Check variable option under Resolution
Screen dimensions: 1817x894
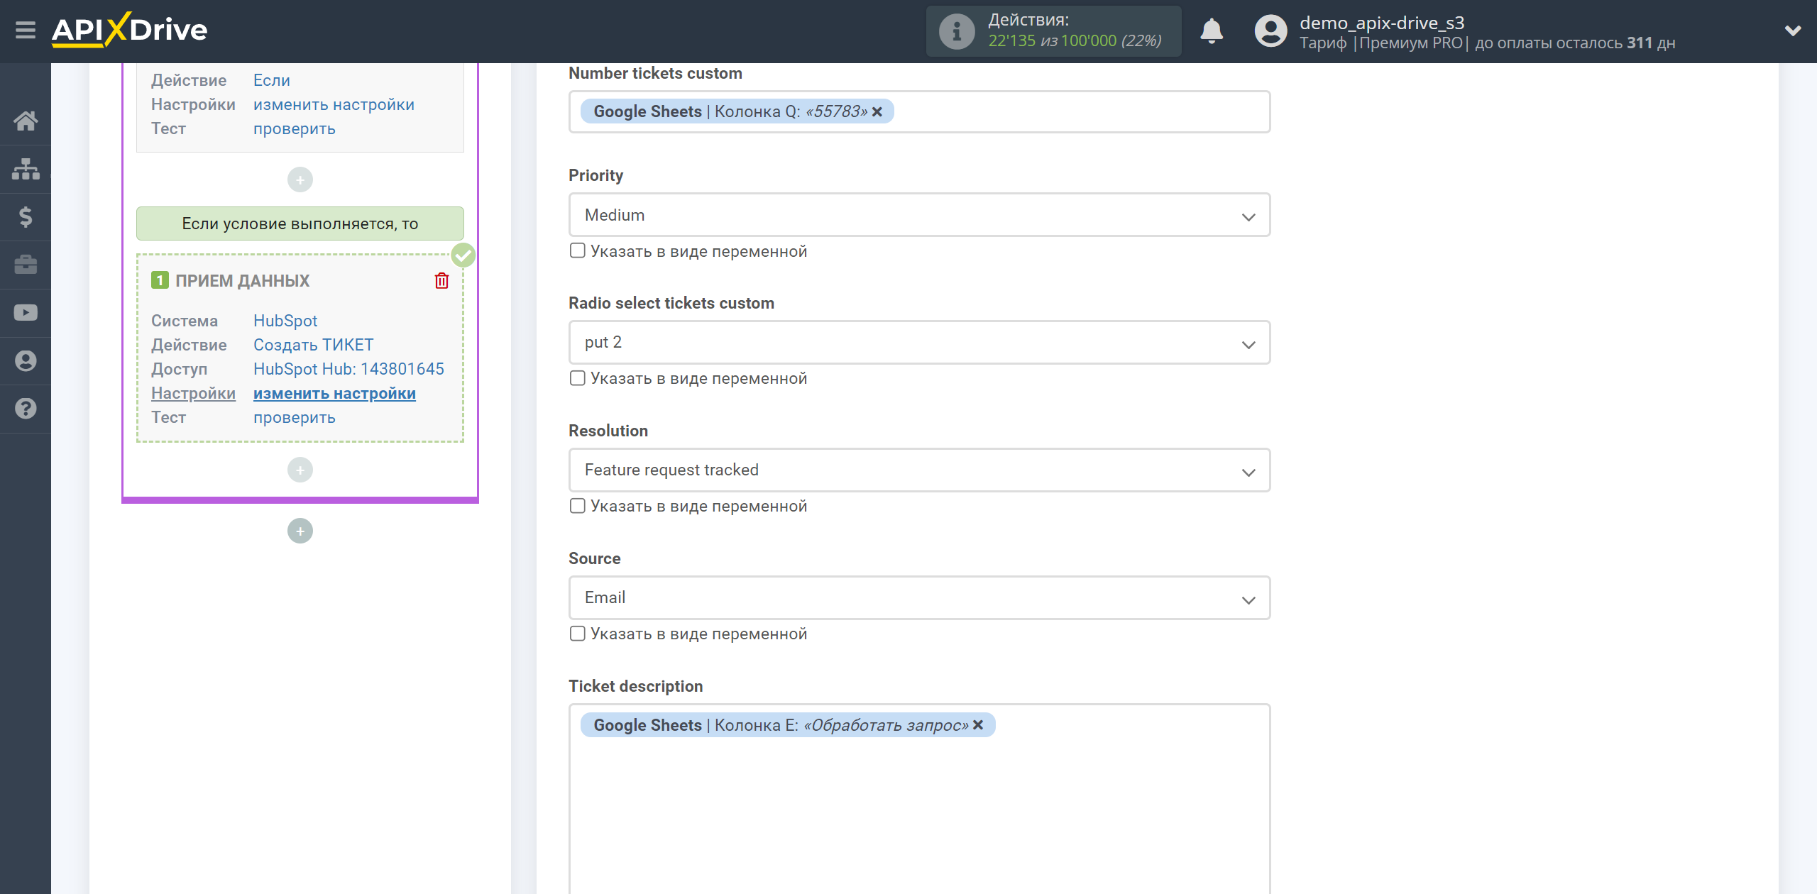point(578,507)
